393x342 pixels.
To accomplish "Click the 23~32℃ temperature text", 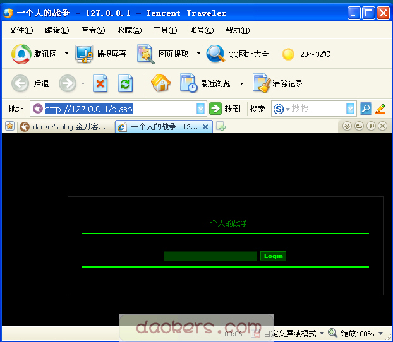I will [x=315, y=54].
